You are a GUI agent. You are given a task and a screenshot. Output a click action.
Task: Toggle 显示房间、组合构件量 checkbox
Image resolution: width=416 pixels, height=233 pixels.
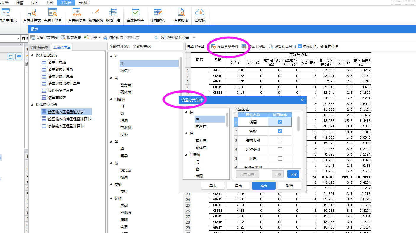click(x=300, y=46)
